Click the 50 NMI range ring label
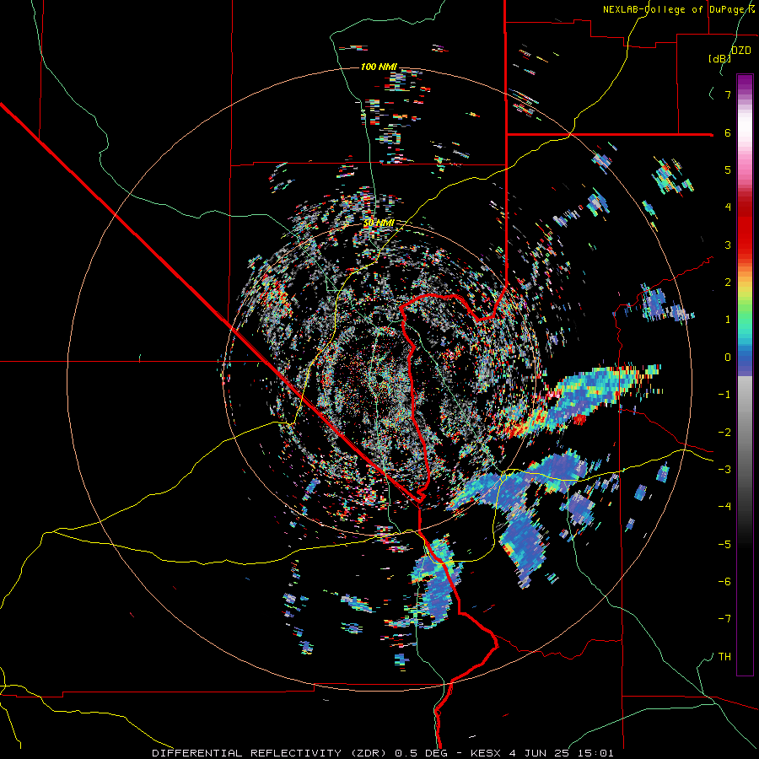The width and height of the screenshot is (759, 759). (x=379, y=223)
